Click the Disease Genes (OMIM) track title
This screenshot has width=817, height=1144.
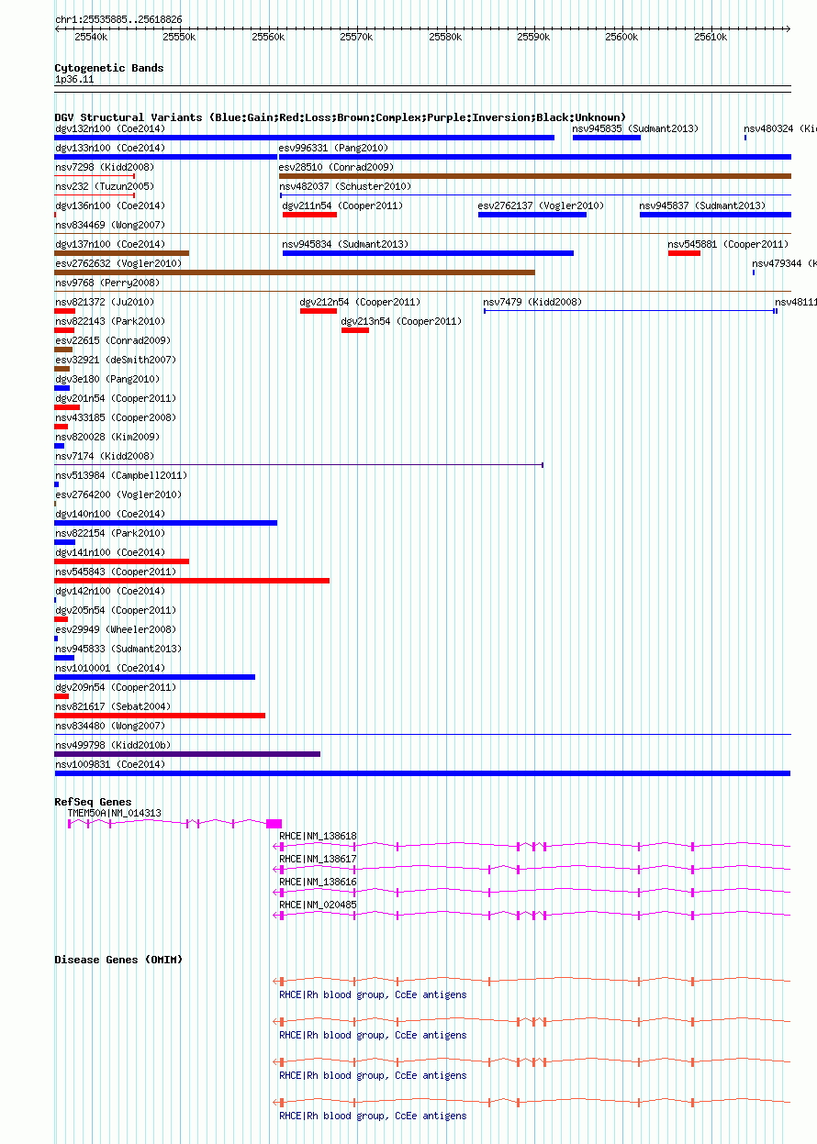pos(118,960)
